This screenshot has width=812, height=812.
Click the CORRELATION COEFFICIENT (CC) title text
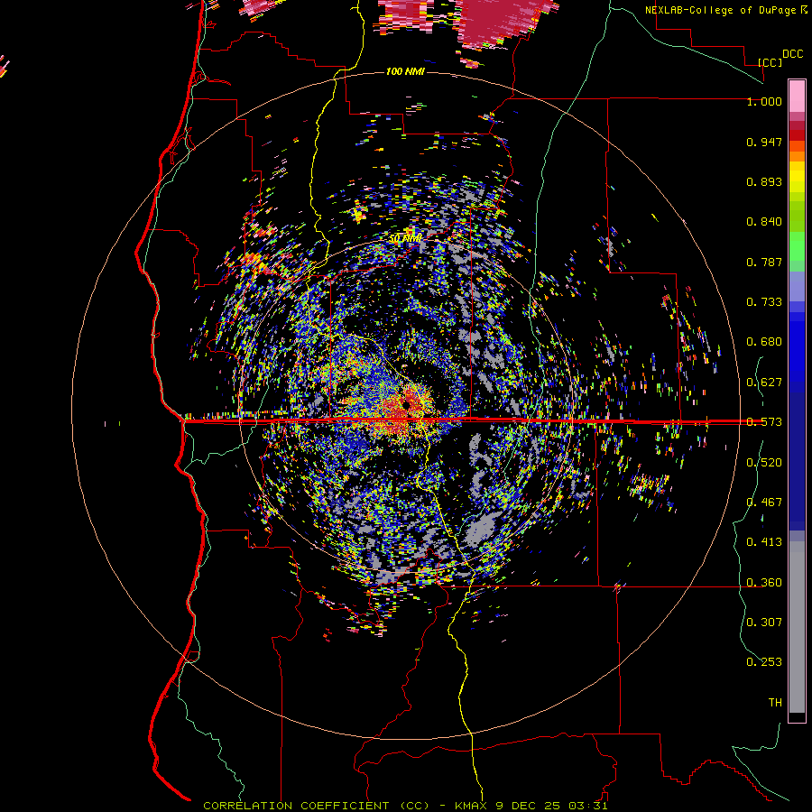click(317, 806)
